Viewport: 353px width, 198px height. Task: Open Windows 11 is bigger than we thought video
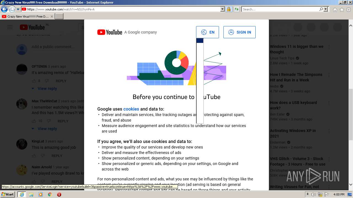(x=297, y=49)
